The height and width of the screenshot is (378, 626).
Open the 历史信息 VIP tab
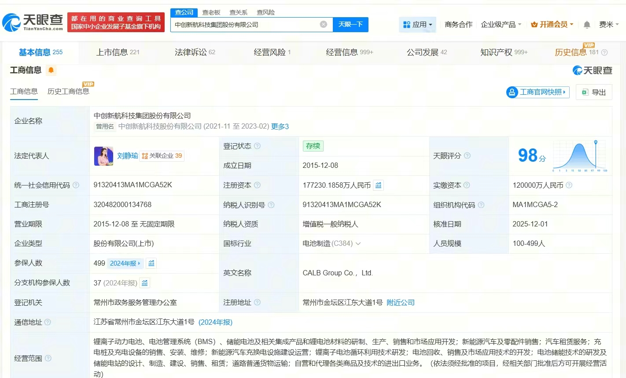coord(577,52)
